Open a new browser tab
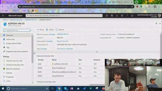 click(136, 2)
